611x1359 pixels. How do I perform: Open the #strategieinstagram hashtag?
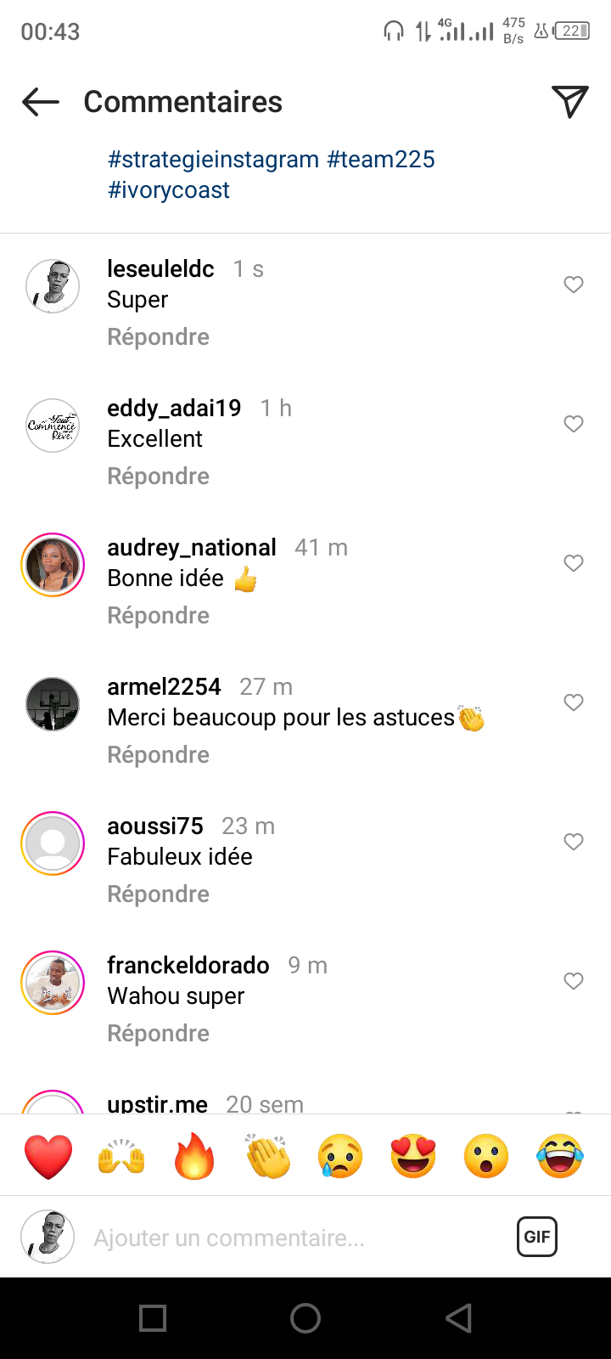213,160
